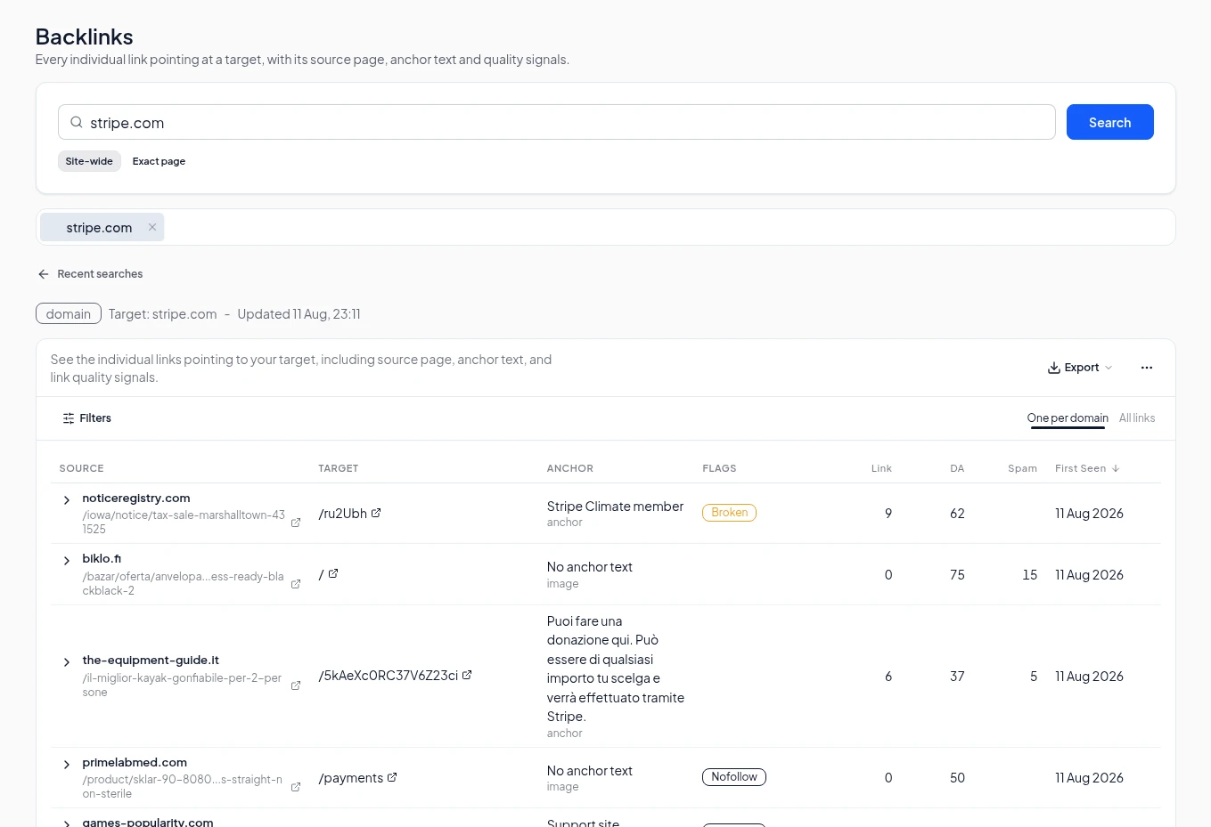Expand the biklo.fi row
The width and height of the screenshot is (1211, 827).
pos(67,561)
